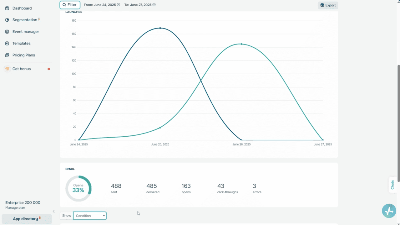Image resolution: width=400 pixels, height=225 pixels.
Task: Click the To: June 27, 2025 label
Action: [x=138, y=5]
